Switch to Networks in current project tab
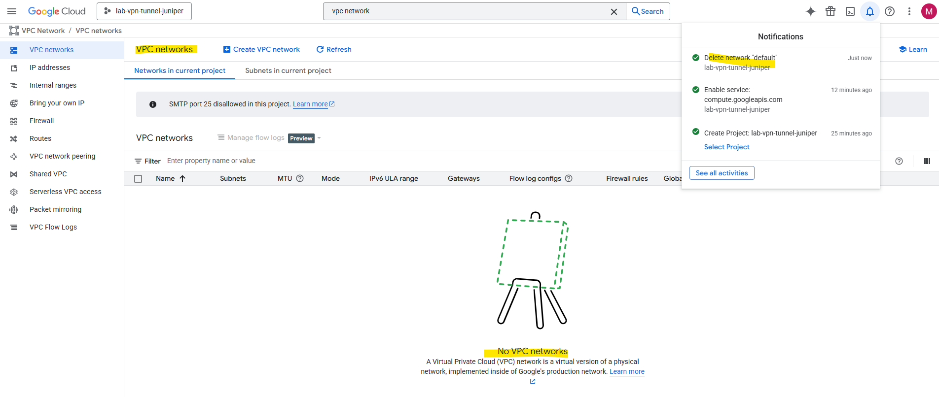Viewport: 939px width, 397px height. [180, 70]
